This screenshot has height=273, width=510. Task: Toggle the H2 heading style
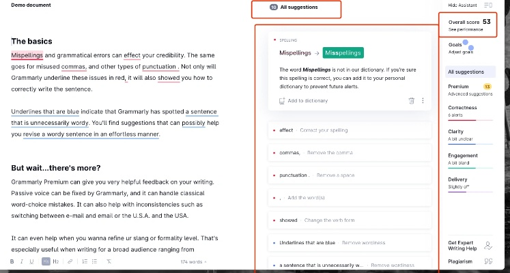coord(55,261)
